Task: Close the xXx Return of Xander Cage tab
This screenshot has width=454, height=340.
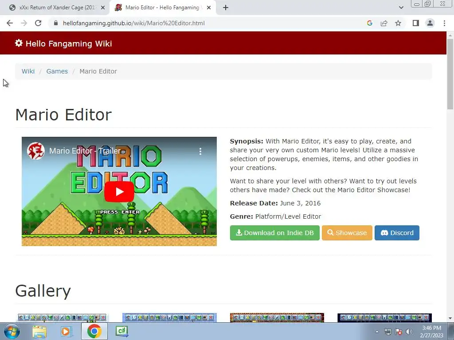Action: (102, 8)
